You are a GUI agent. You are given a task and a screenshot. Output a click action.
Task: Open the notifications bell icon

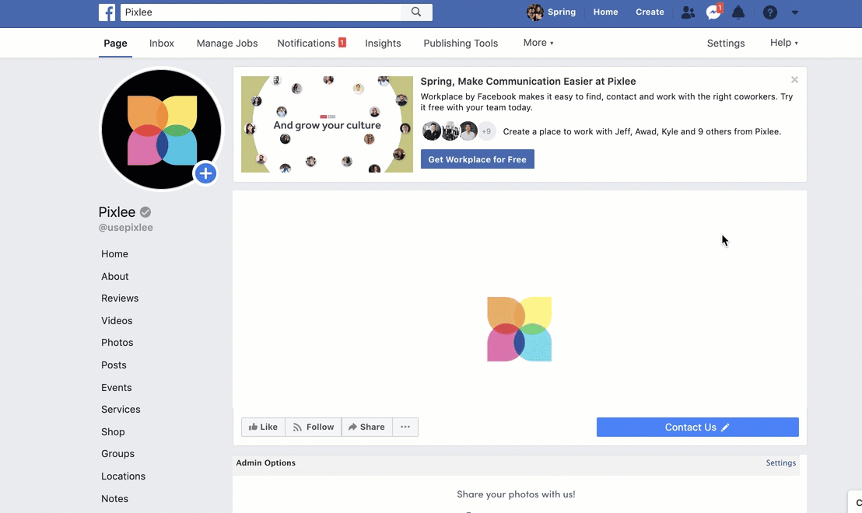(738, 12)
